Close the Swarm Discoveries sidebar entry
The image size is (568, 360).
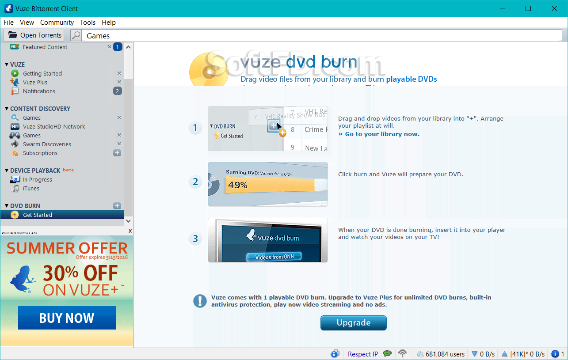119,144
